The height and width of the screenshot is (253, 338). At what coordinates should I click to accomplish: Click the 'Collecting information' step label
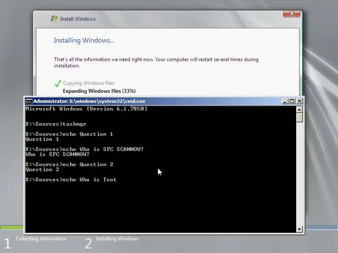click(x=41, y=239)
